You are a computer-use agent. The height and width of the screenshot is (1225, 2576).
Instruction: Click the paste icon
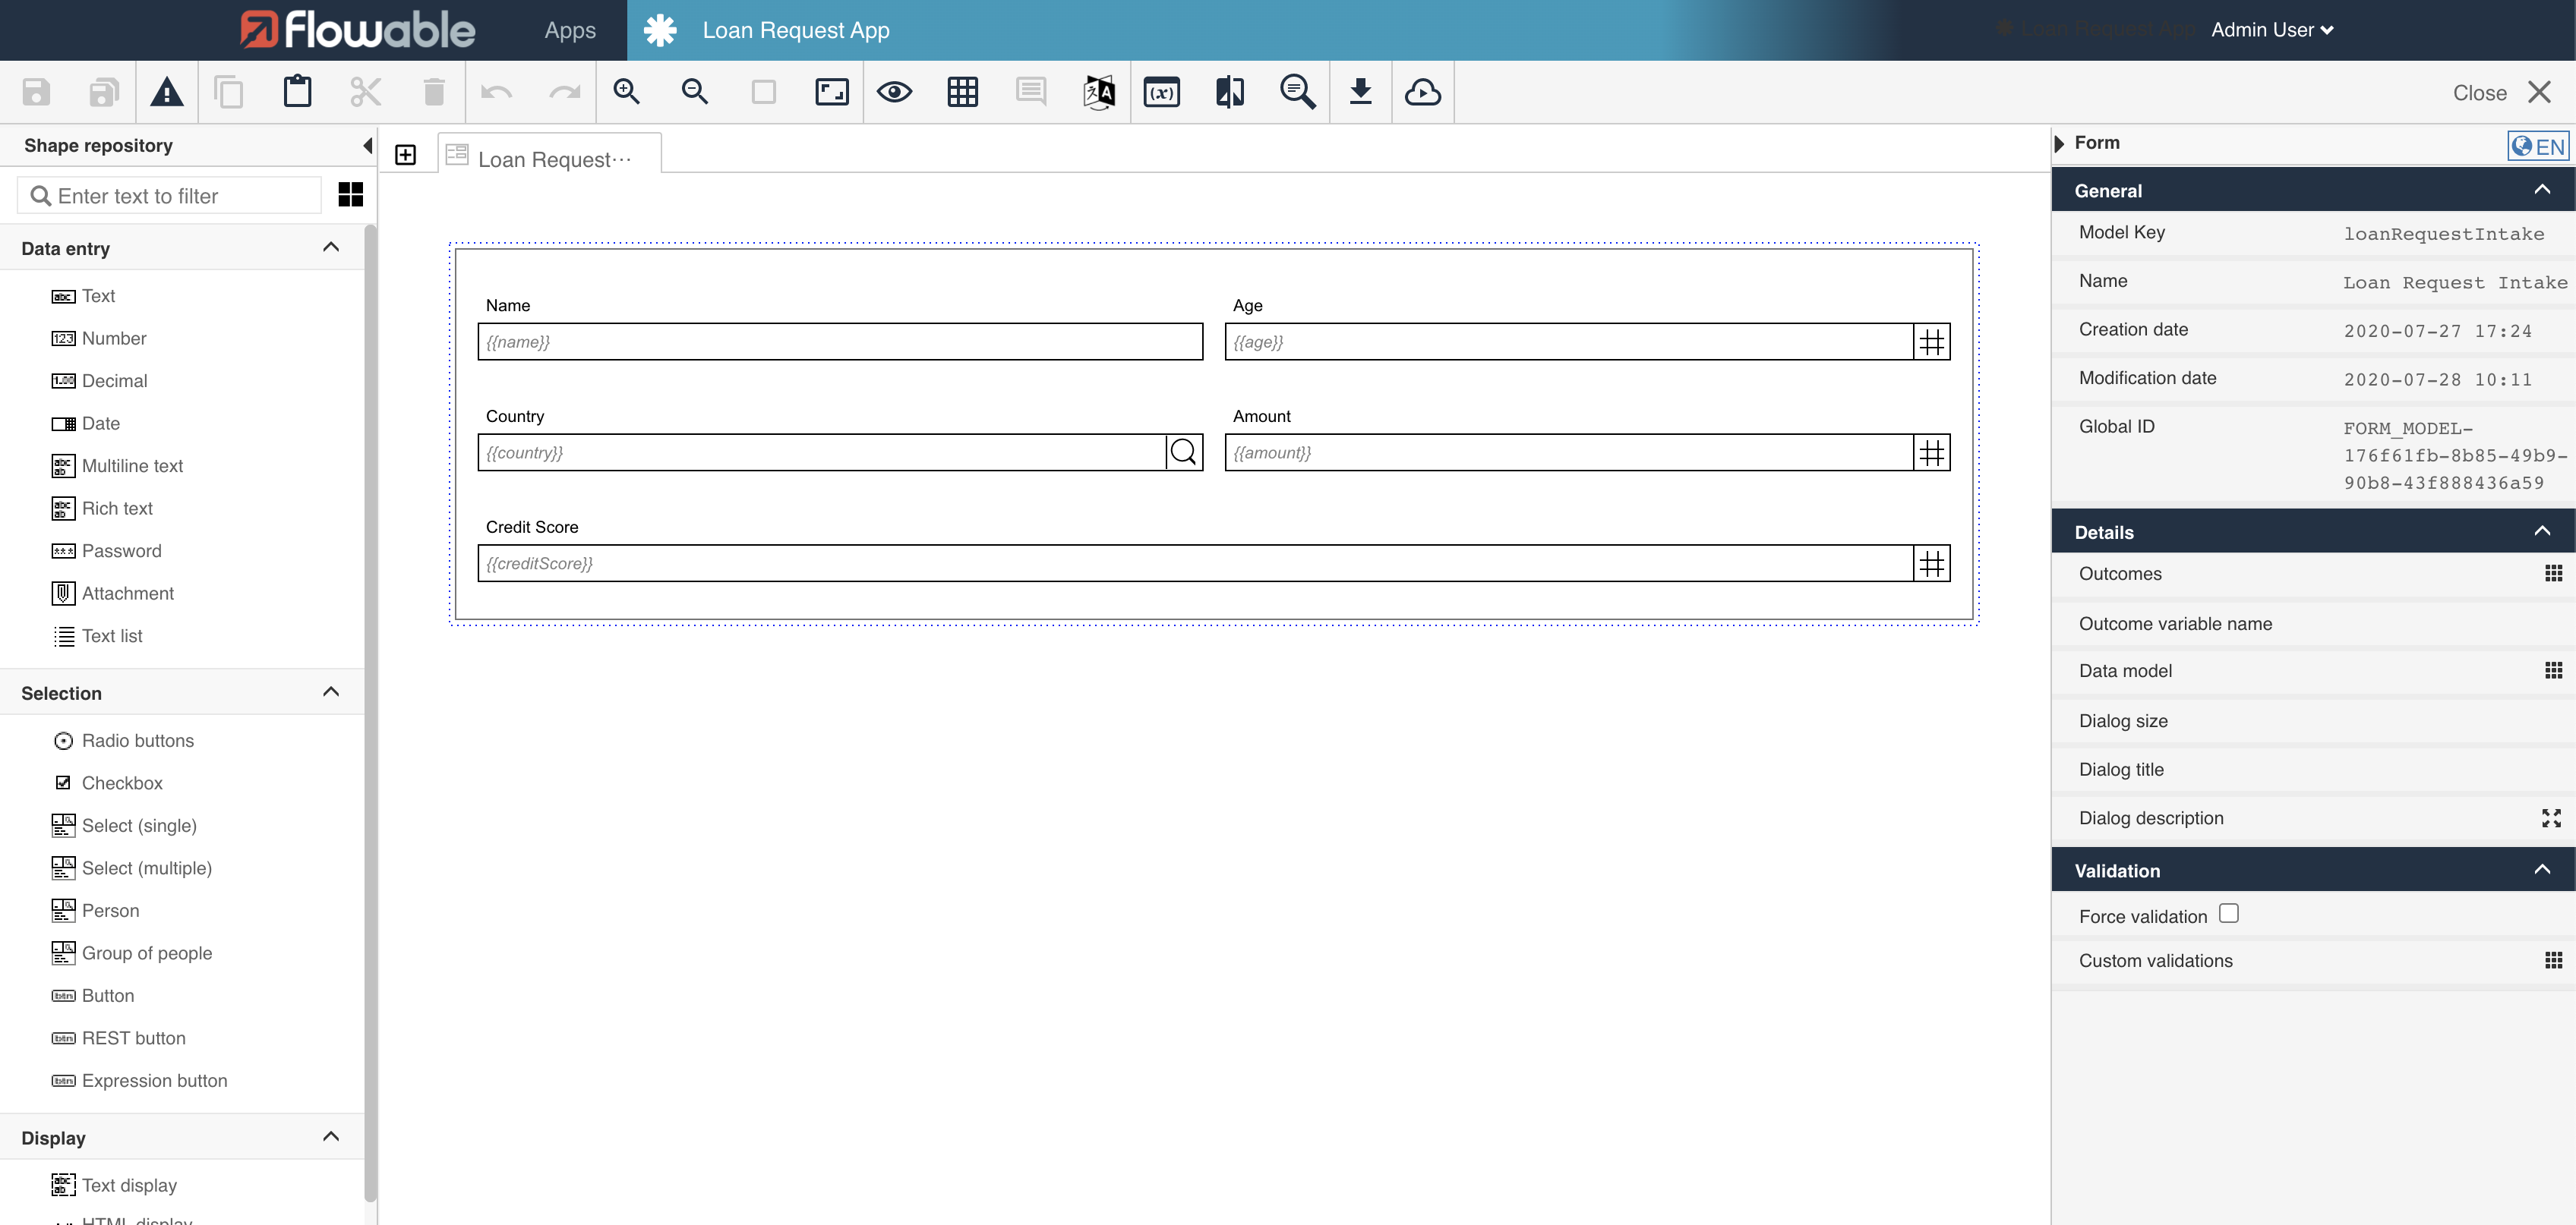coord(297,91)
